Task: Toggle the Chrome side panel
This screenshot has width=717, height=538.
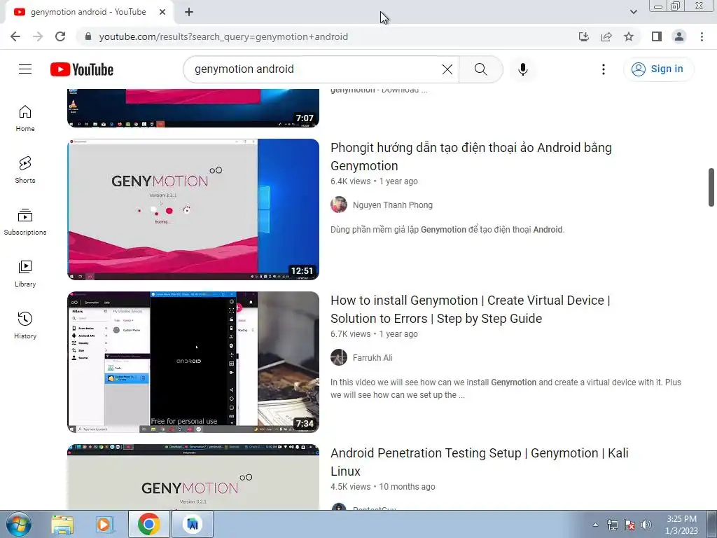Action: pyautogui.click(x=657, y=36)
